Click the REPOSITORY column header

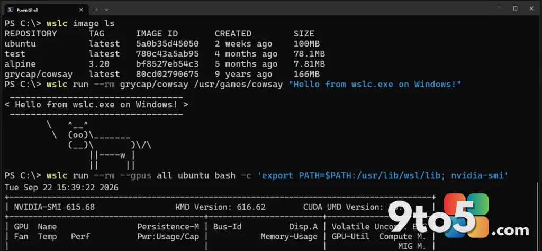30,33
